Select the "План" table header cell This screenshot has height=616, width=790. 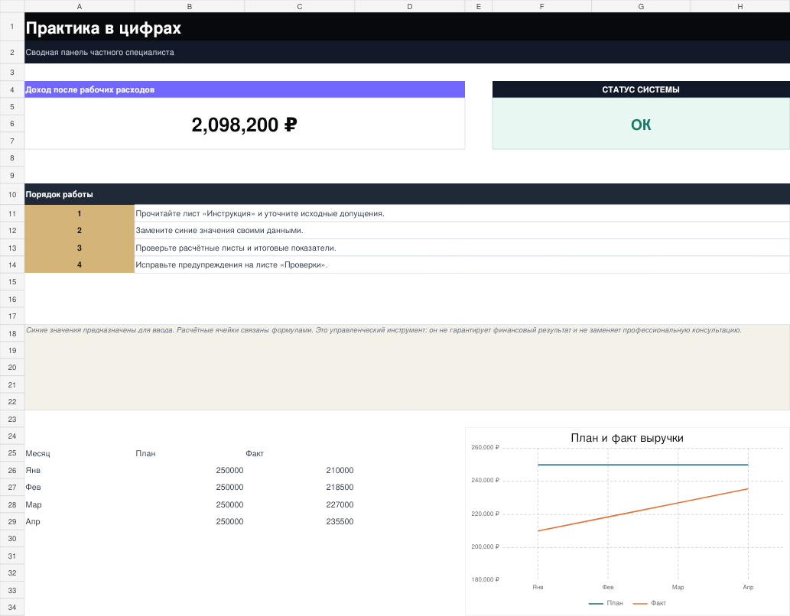coord(190,453)
